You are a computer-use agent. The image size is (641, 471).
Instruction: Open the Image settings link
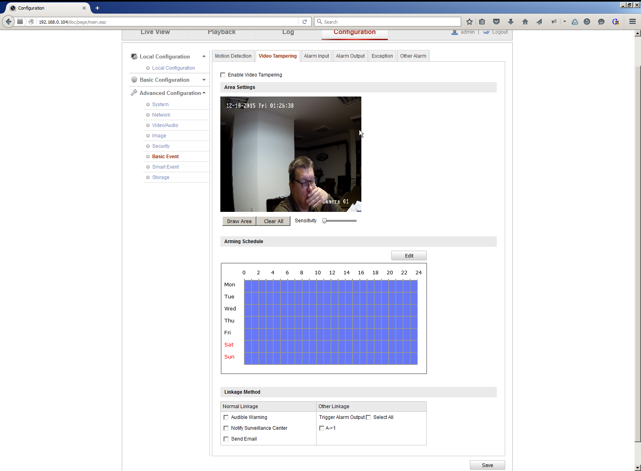(x=159, y=136)
